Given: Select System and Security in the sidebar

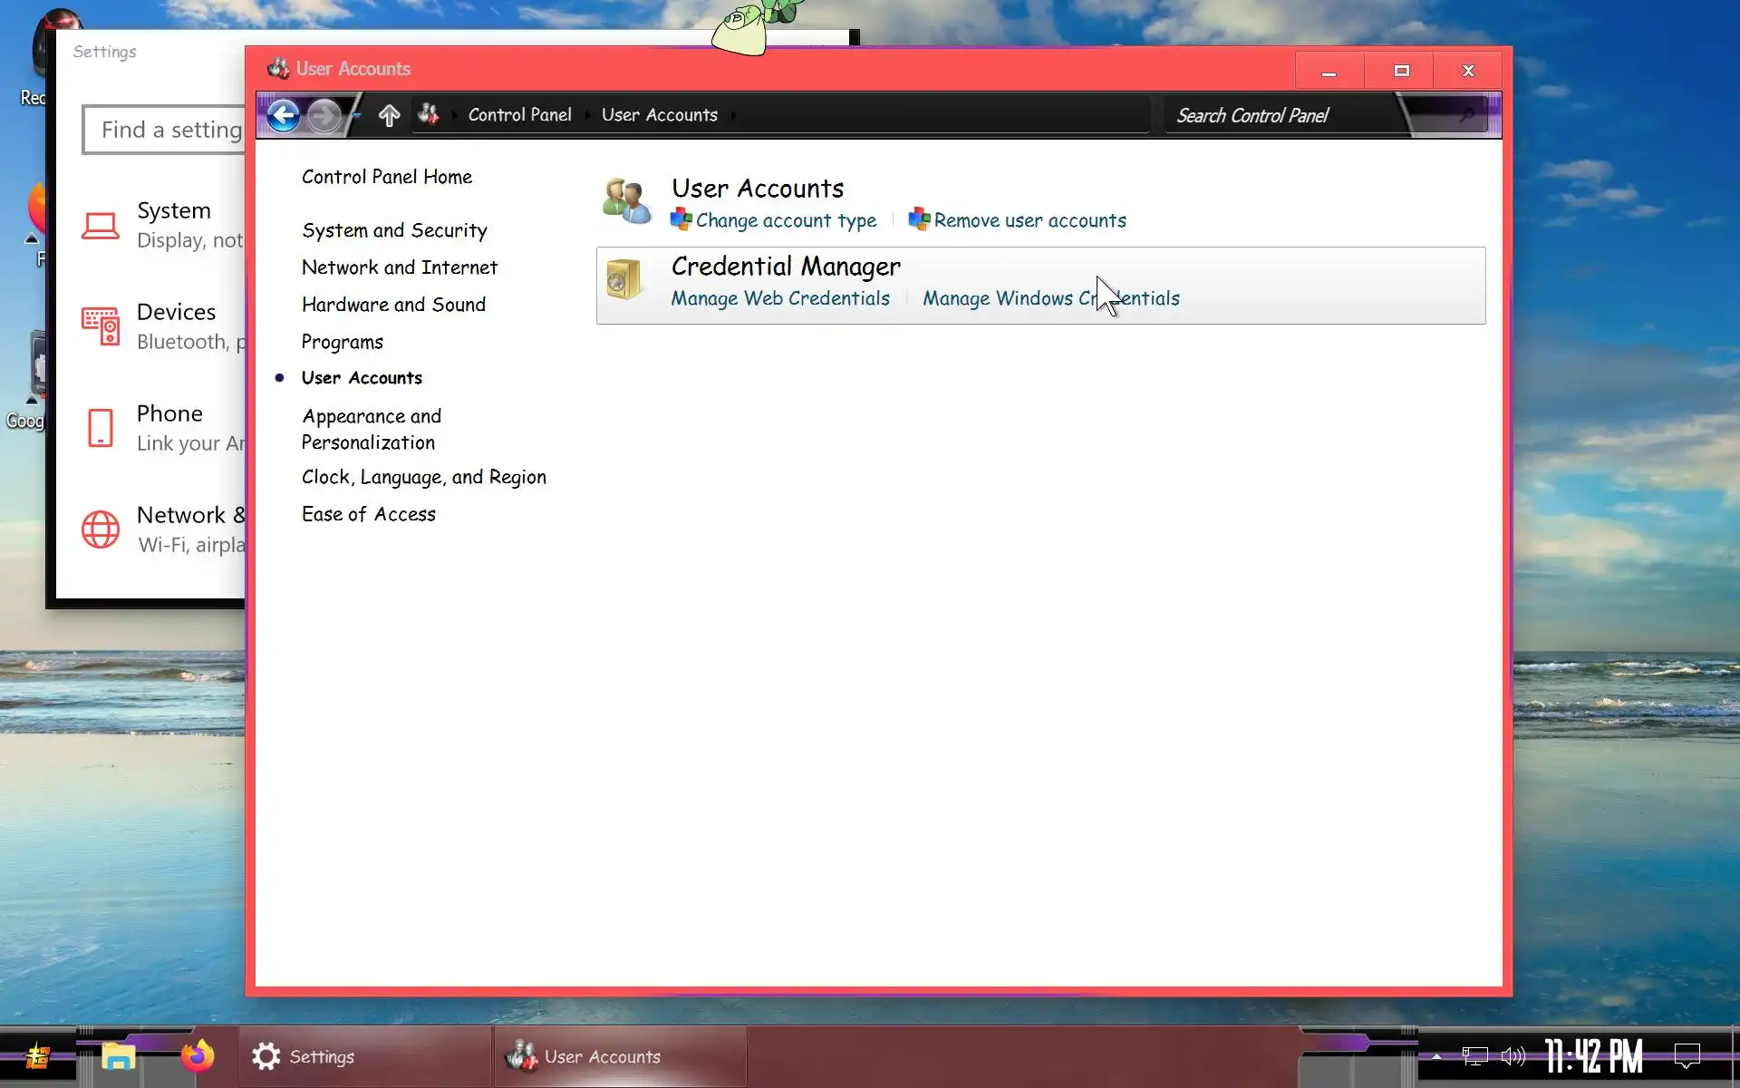Looking at the screenshot, I should [394, 230].
